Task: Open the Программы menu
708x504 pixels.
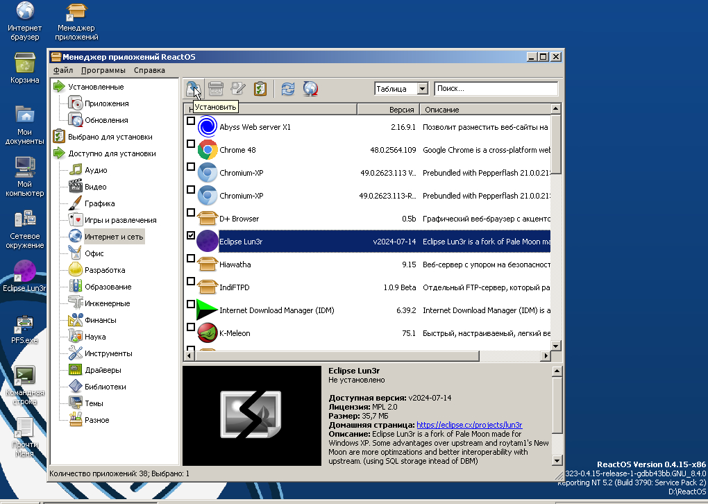Action: coord(103,70)
